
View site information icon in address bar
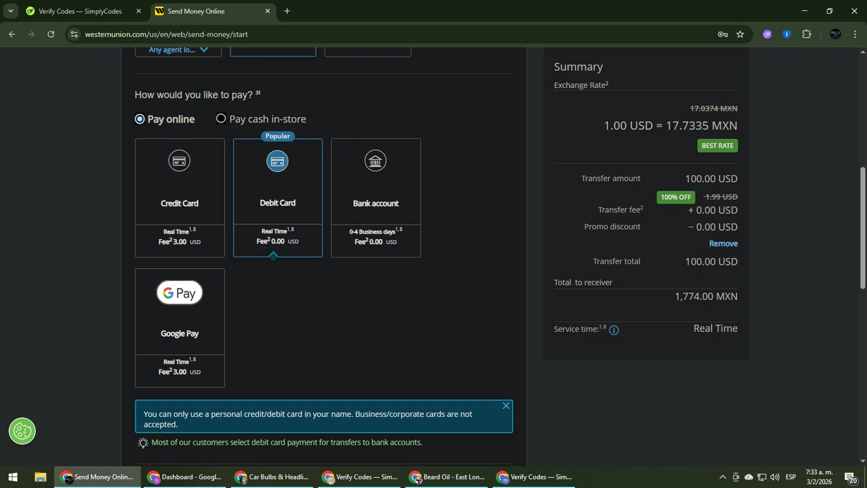tap(74, 34)
